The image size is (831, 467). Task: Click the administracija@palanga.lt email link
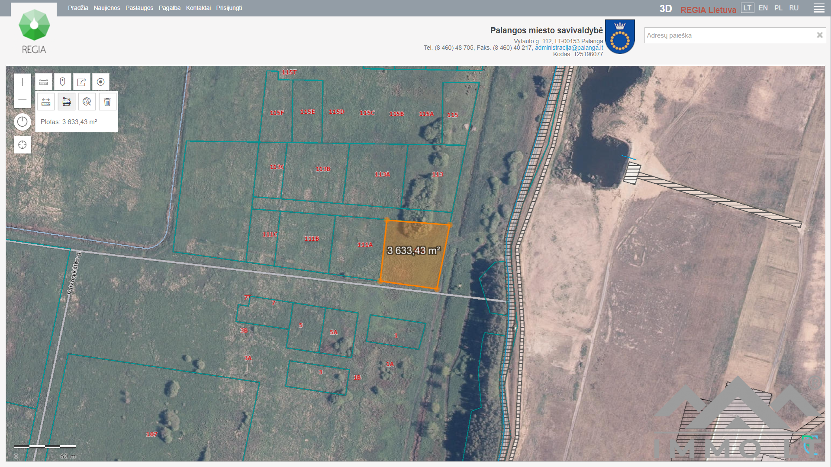[x=569, y=48]
